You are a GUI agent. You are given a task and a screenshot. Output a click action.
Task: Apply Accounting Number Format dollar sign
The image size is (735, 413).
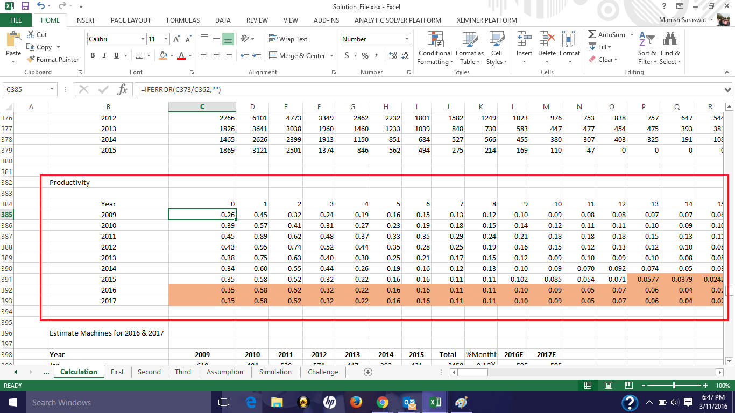pyautogui.click(x=347, y=55)
